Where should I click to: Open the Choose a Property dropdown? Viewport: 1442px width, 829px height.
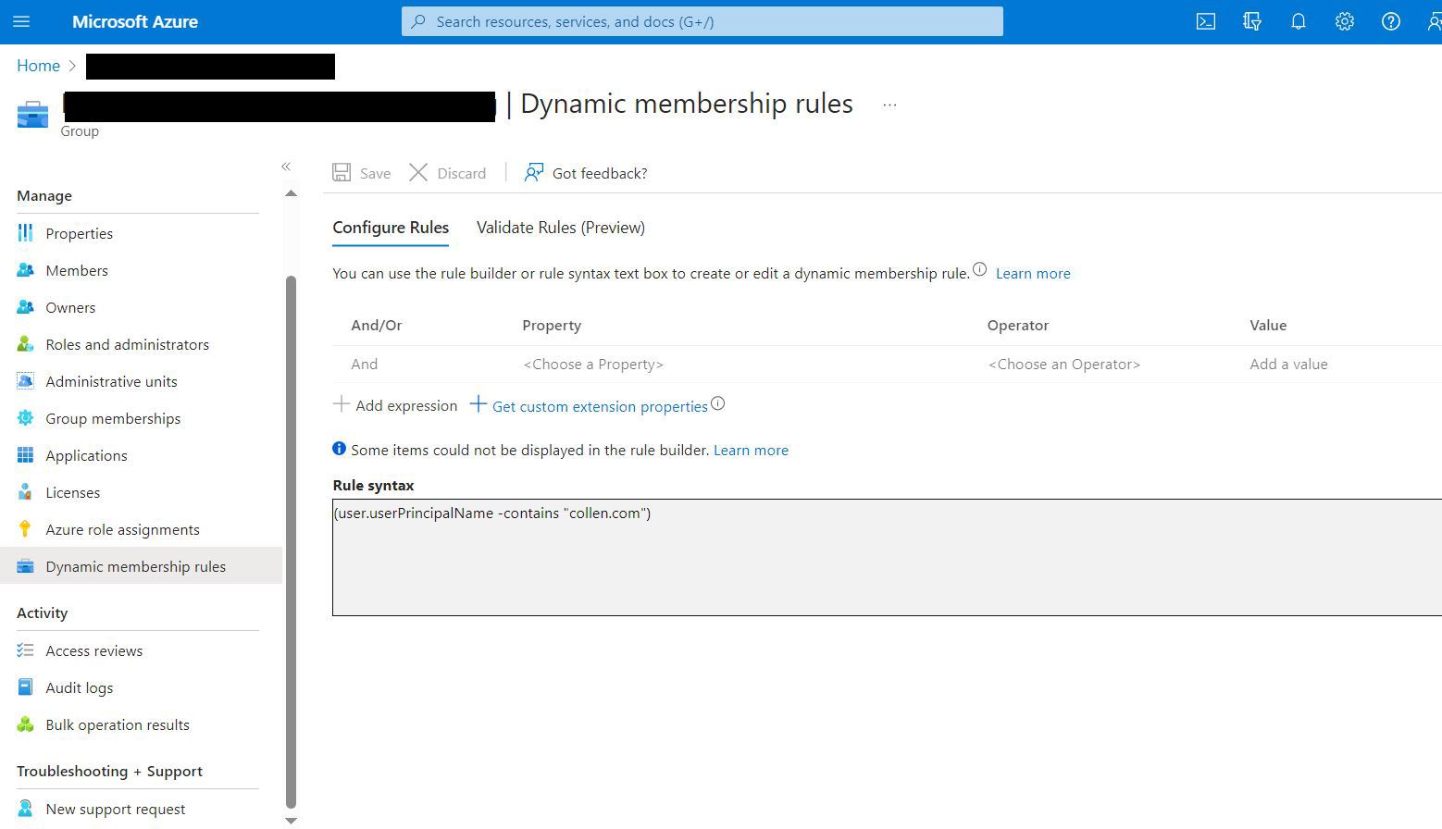click(593, 364)
